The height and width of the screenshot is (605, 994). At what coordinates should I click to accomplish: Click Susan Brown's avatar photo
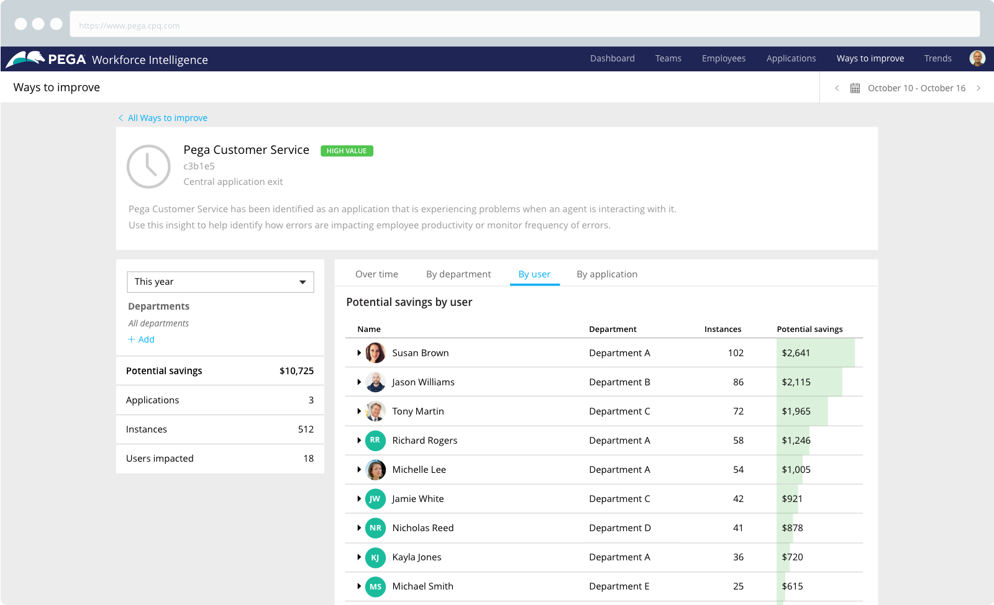click(375, 352)
